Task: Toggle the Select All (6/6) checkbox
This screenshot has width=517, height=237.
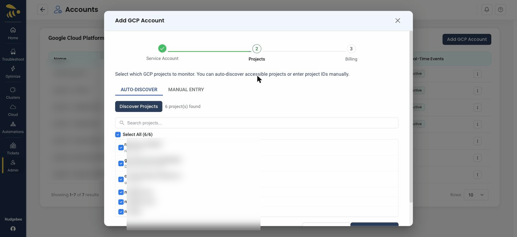Action: [118, 134]
